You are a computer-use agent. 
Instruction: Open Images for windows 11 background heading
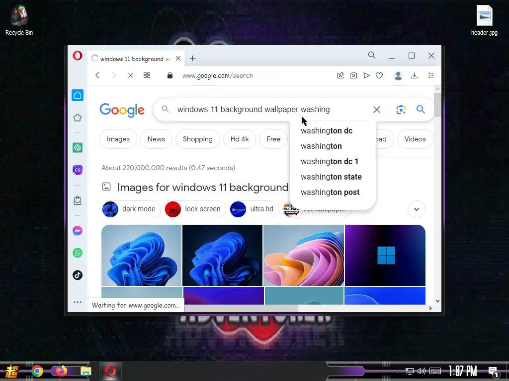click(203, 187)
